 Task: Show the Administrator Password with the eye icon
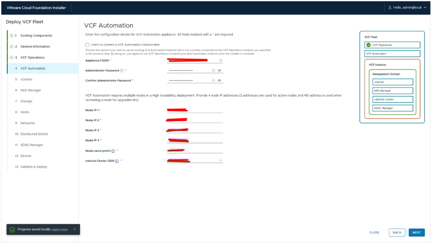[x=219, y=70]
